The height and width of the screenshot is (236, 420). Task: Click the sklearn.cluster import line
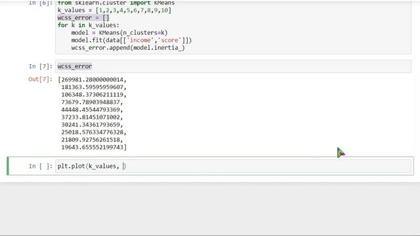click(116, 3)
